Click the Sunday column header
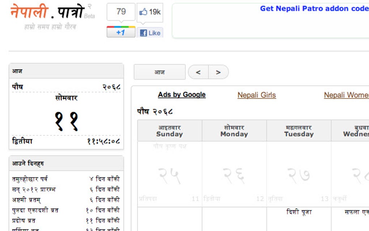This screenshot has width=369, height=231. [x=170, y=131]
